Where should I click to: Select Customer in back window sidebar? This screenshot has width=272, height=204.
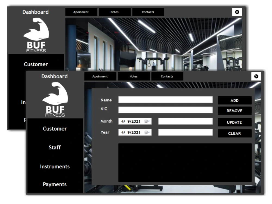[x=36, y=64]
